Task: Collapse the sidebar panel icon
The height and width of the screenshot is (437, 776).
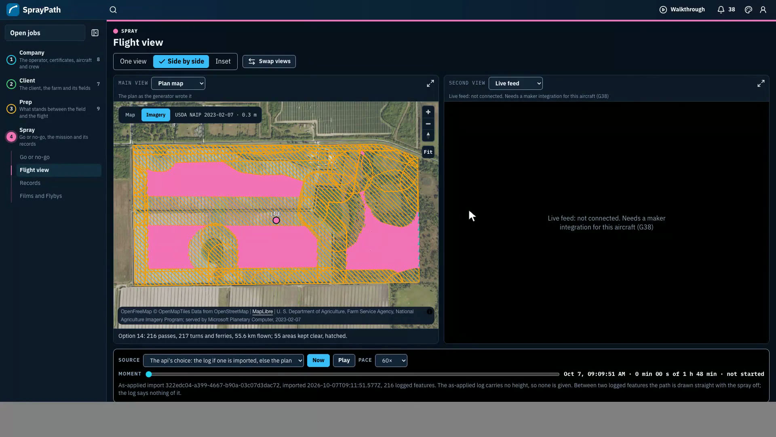Action: (x=95, y=33)
